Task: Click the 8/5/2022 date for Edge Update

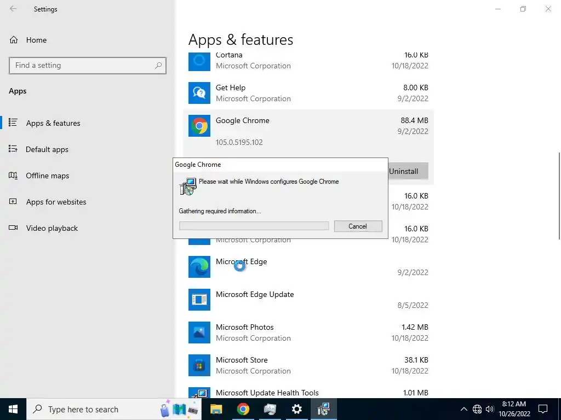Action: click(413, 305)
